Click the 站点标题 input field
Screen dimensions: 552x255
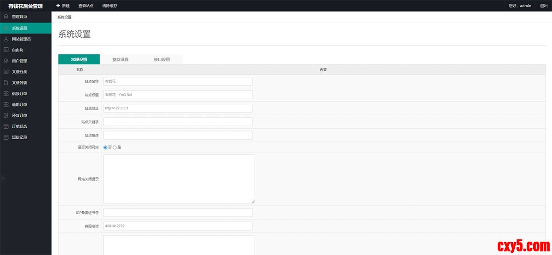coord(178,95)
